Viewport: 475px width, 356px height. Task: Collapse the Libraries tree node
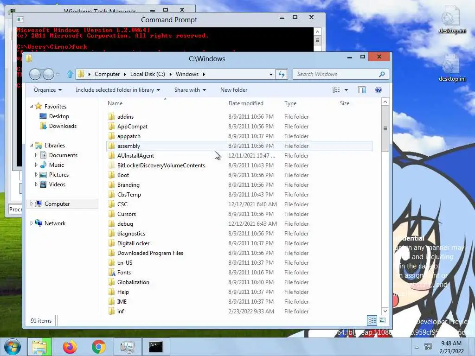tap(32, 146)
